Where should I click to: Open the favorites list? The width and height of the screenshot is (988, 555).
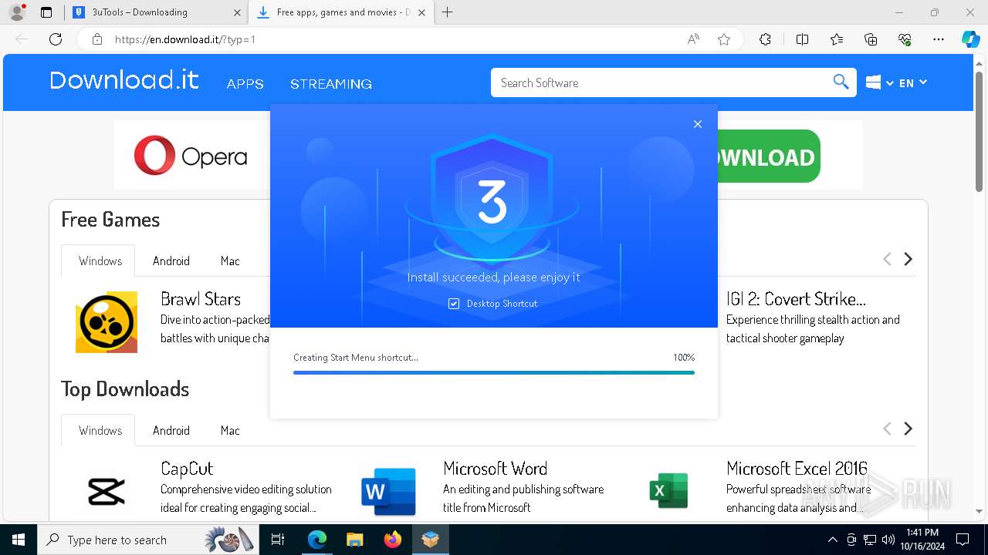point(837,39)
